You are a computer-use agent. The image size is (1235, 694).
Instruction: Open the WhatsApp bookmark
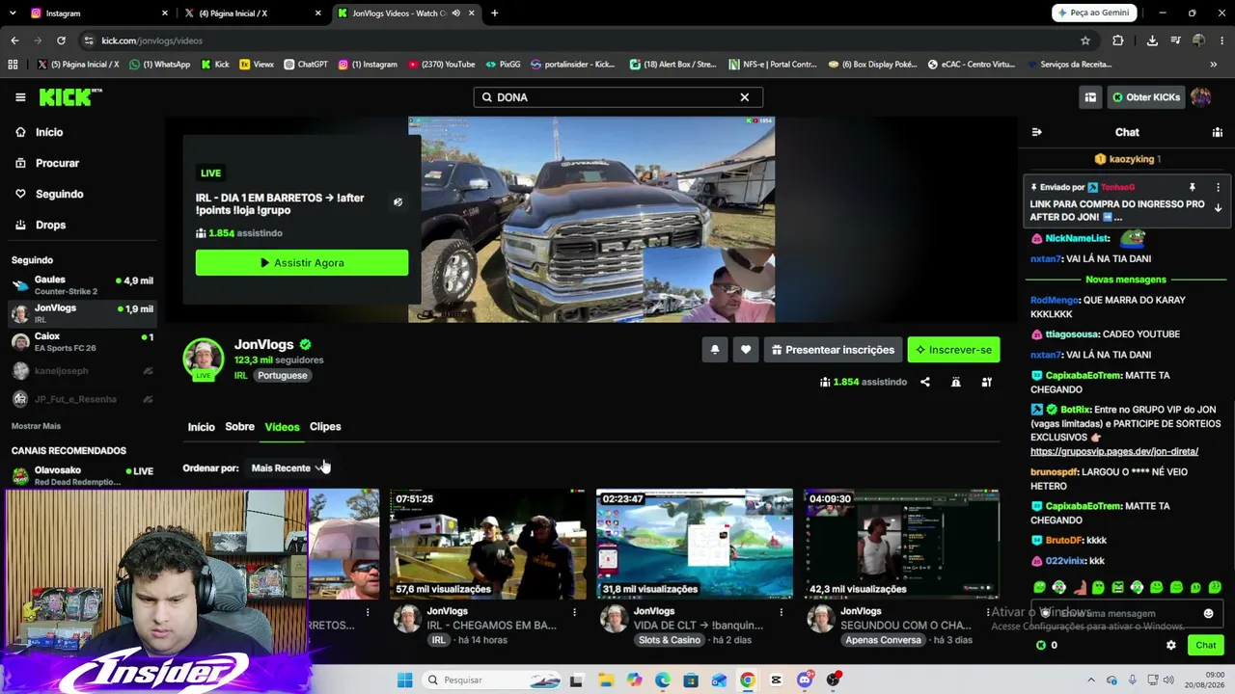[x=160, y=65]
